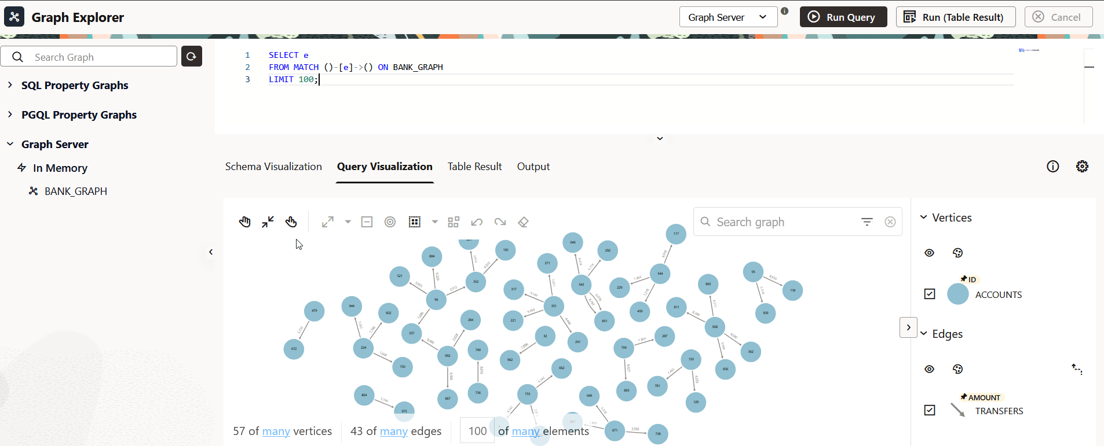Click in the query editor's LIMIT 100 line
Image resolution: width=1104 pixels, height=446 pixels.
coord(293,80)
